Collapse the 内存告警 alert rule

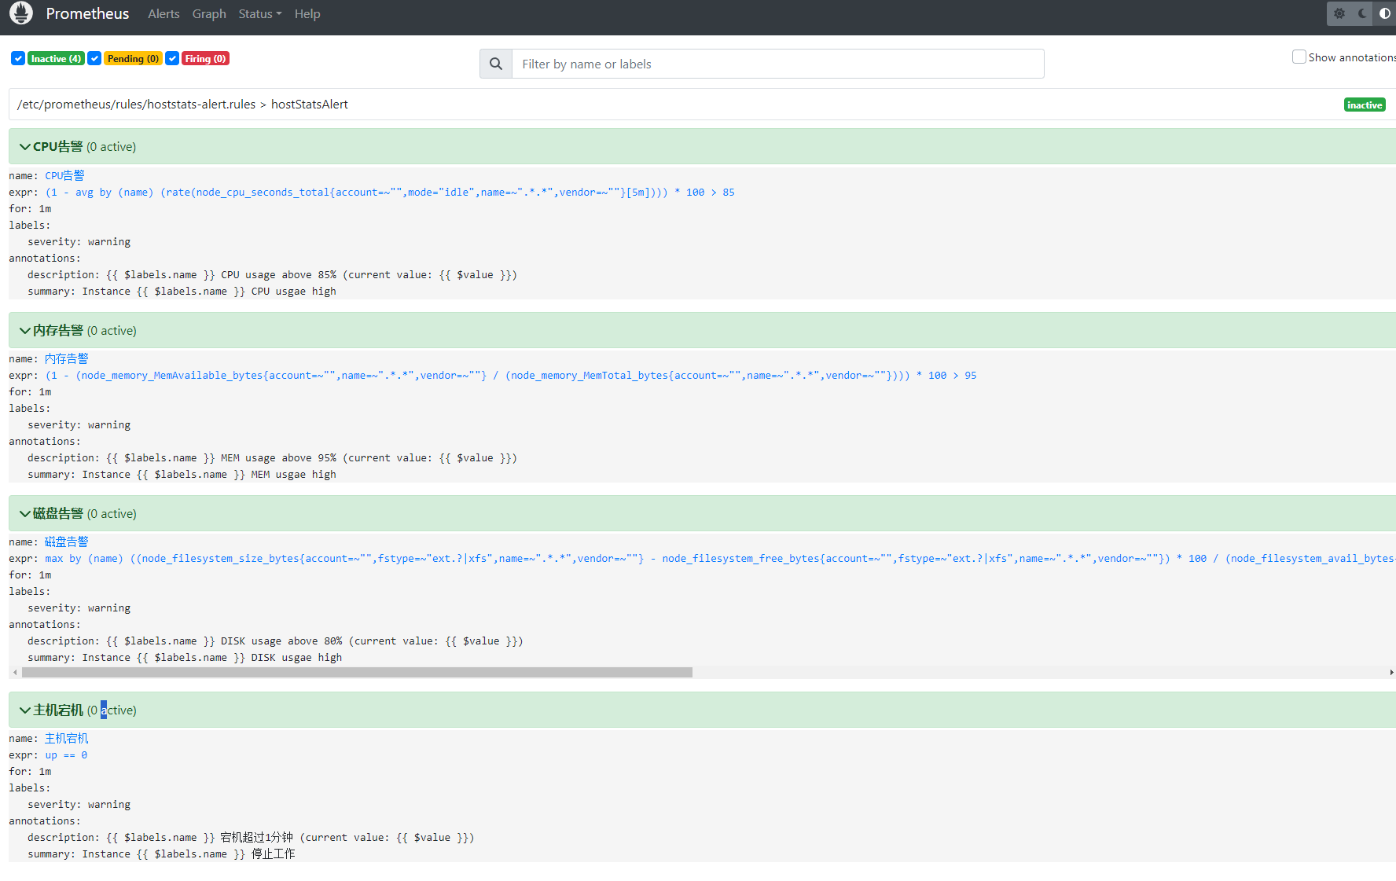pyautogui.click(x=25, y=331)
